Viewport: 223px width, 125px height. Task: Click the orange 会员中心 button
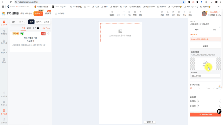coord(38,14)
